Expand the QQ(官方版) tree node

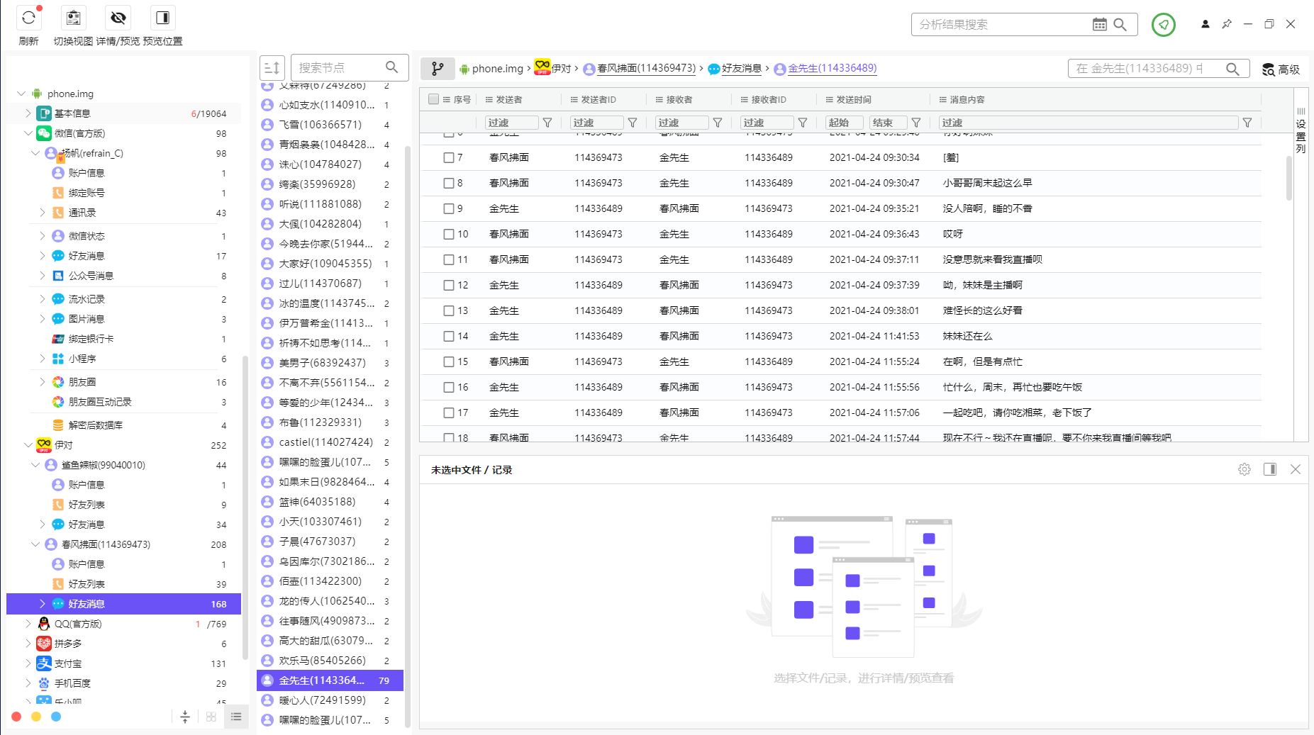coord(28,624)
